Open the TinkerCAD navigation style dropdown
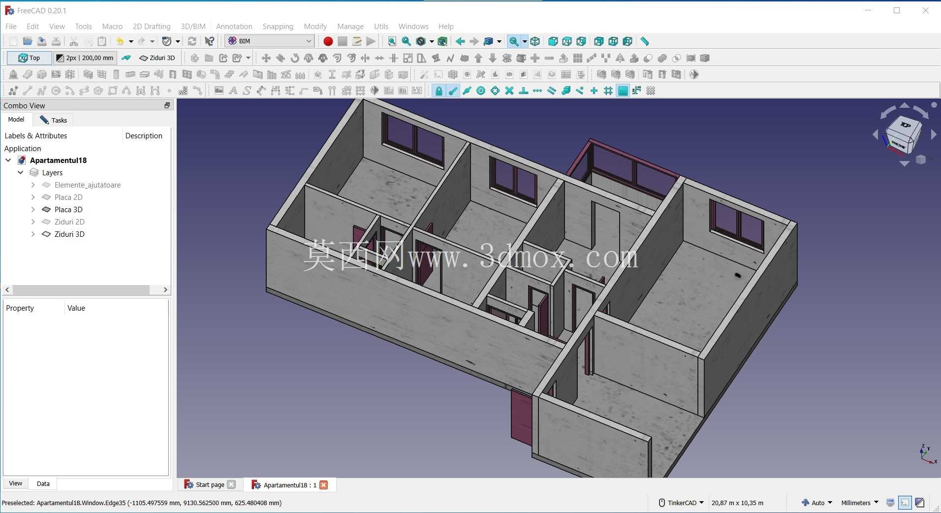The image size is (941, 513). point(682,503)
